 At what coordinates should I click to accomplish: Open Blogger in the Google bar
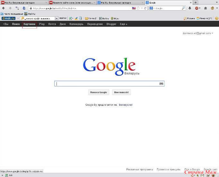click(x=111, y=24)
